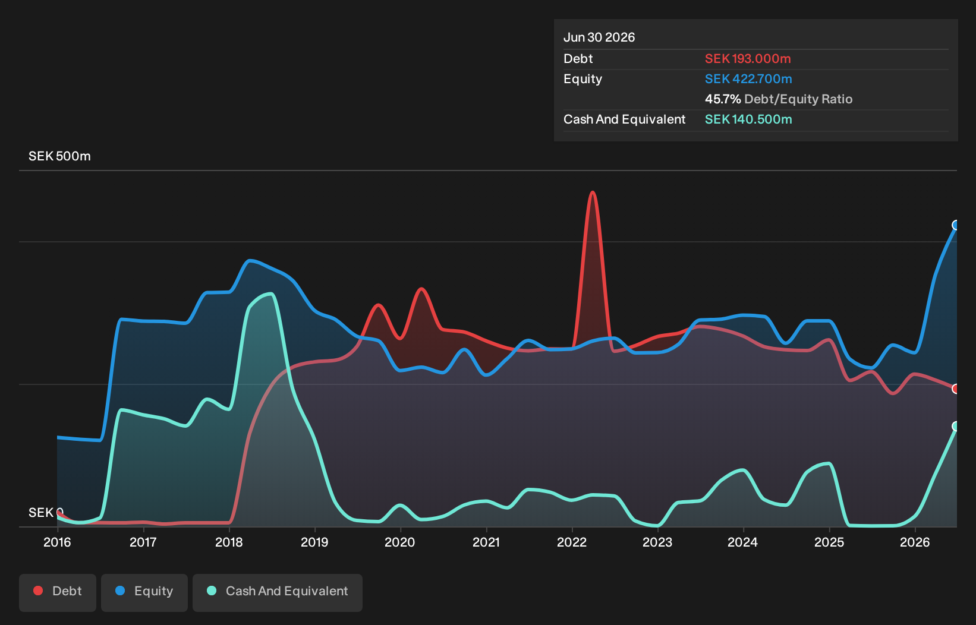This screenshot has width=976, height=625.
Task: Click the Jun 30 2026 tooltip date
Action: pyautogui.click(x=599, y=37)
